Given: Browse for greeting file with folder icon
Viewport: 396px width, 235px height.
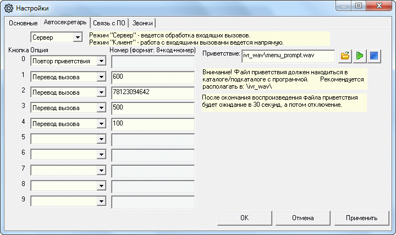Looking at the screenshot, I should pos(345,56).
